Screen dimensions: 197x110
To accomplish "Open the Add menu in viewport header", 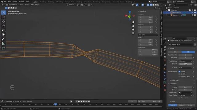I will click(x=32, y=5).
